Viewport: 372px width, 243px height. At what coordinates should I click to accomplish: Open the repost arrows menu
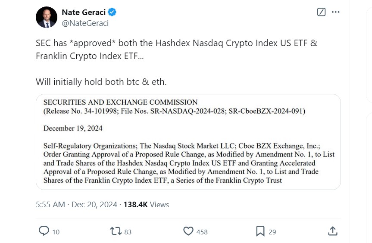[116, 231]
